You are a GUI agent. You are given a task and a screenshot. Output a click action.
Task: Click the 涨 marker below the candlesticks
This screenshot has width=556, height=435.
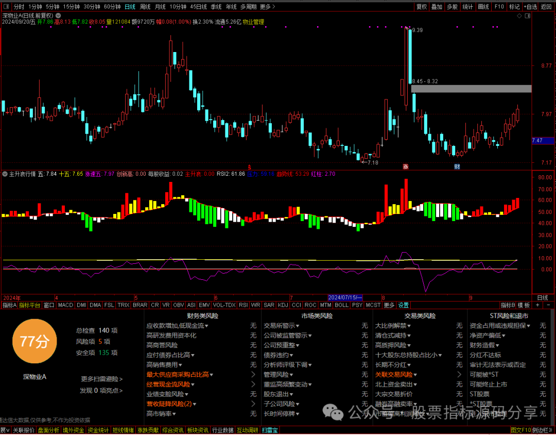point(406,166)
